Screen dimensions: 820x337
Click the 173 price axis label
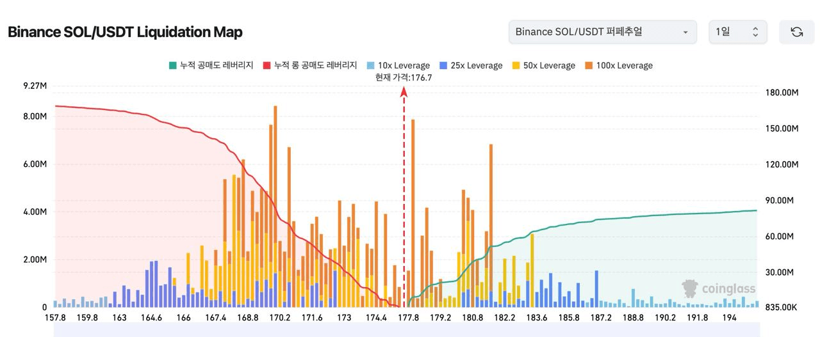tap(344, 318)
